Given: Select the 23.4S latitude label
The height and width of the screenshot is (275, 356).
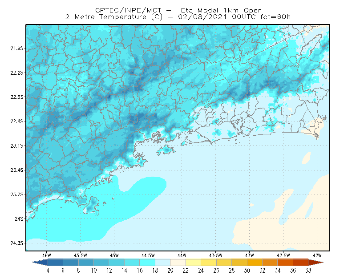Looking at the screenshot, I should (x=17, y=170).
